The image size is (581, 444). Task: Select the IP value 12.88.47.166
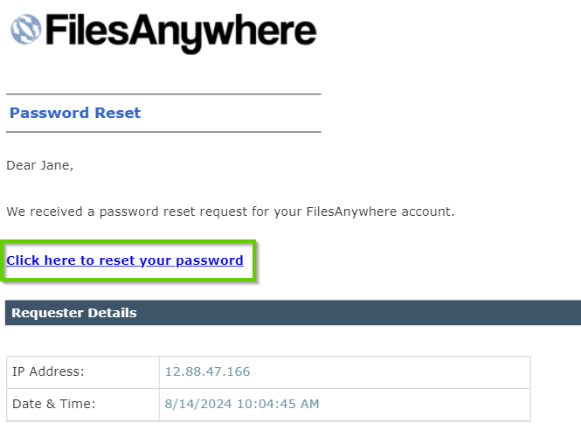coord(208,371)
